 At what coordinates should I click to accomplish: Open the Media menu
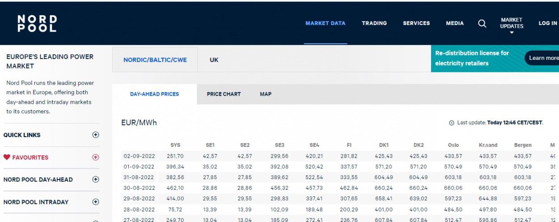(455, 23)
